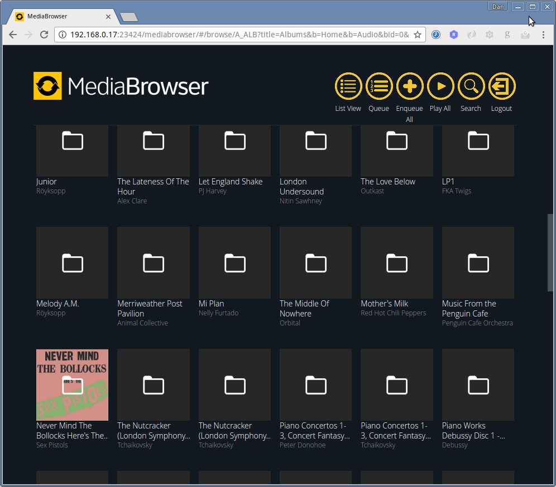The height and width of the screenshot is (487, 556).
Task: Open the Search magnifier icon
Action: tap(471, 86)
